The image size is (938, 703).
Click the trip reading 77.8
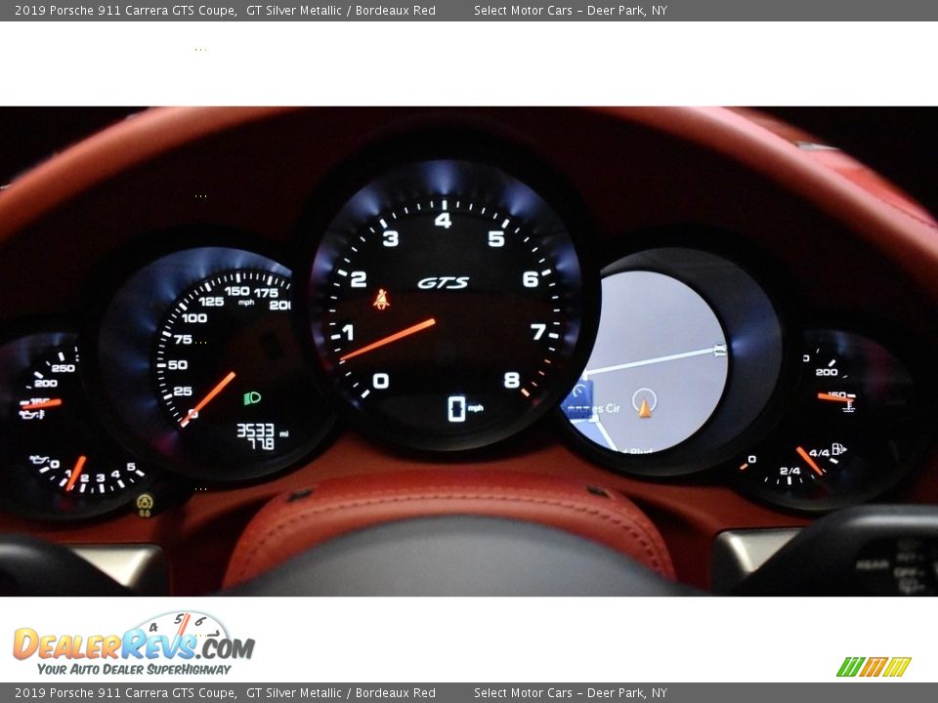coord(261,443)
